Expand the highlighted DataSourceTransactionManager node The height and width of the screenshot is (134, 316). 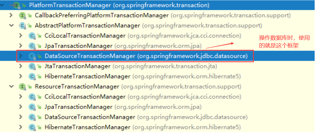coord(21,56)
